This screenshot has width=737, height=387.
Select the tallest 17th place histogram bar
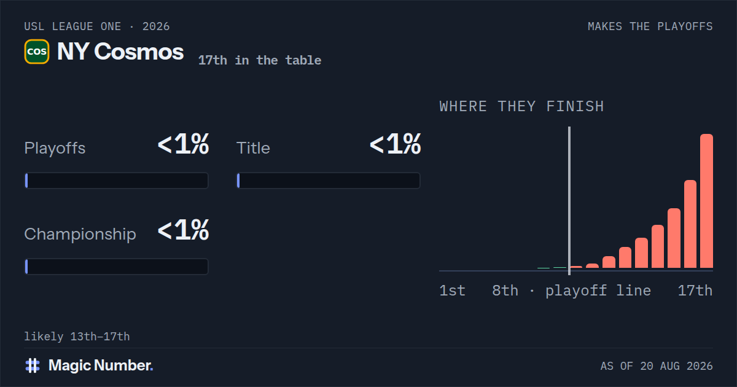(x=706, y=201)
